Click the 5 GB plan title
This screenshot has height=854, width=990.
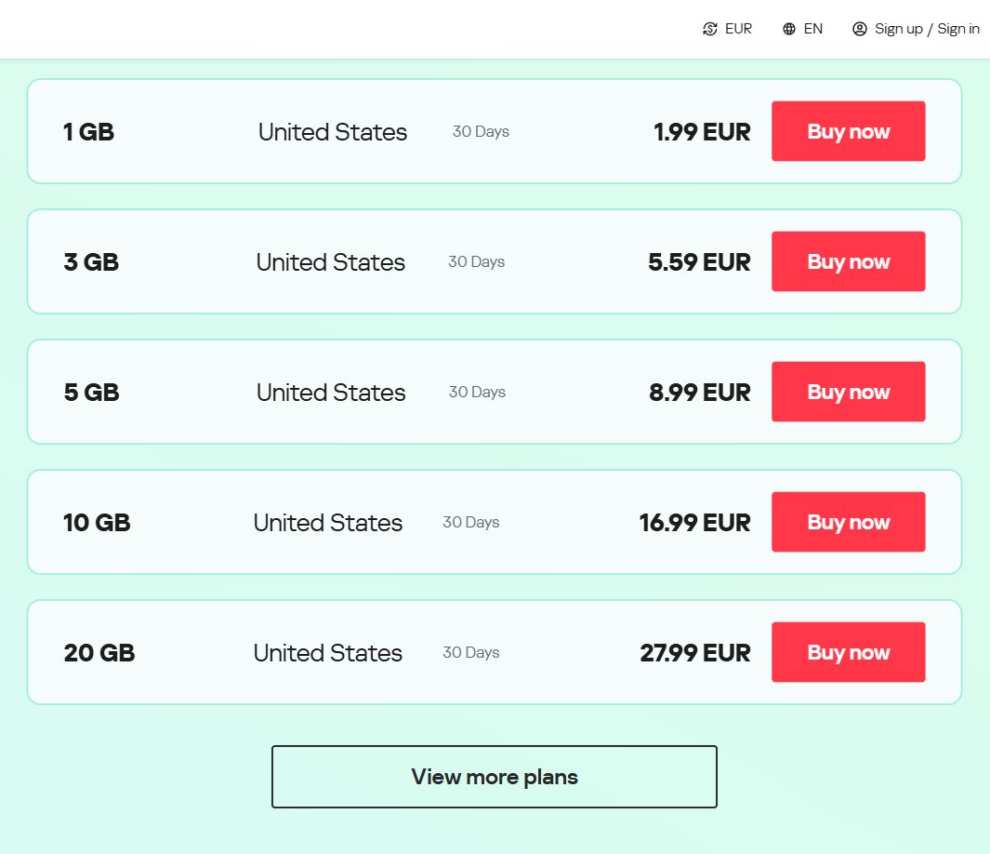pos(91,393)
